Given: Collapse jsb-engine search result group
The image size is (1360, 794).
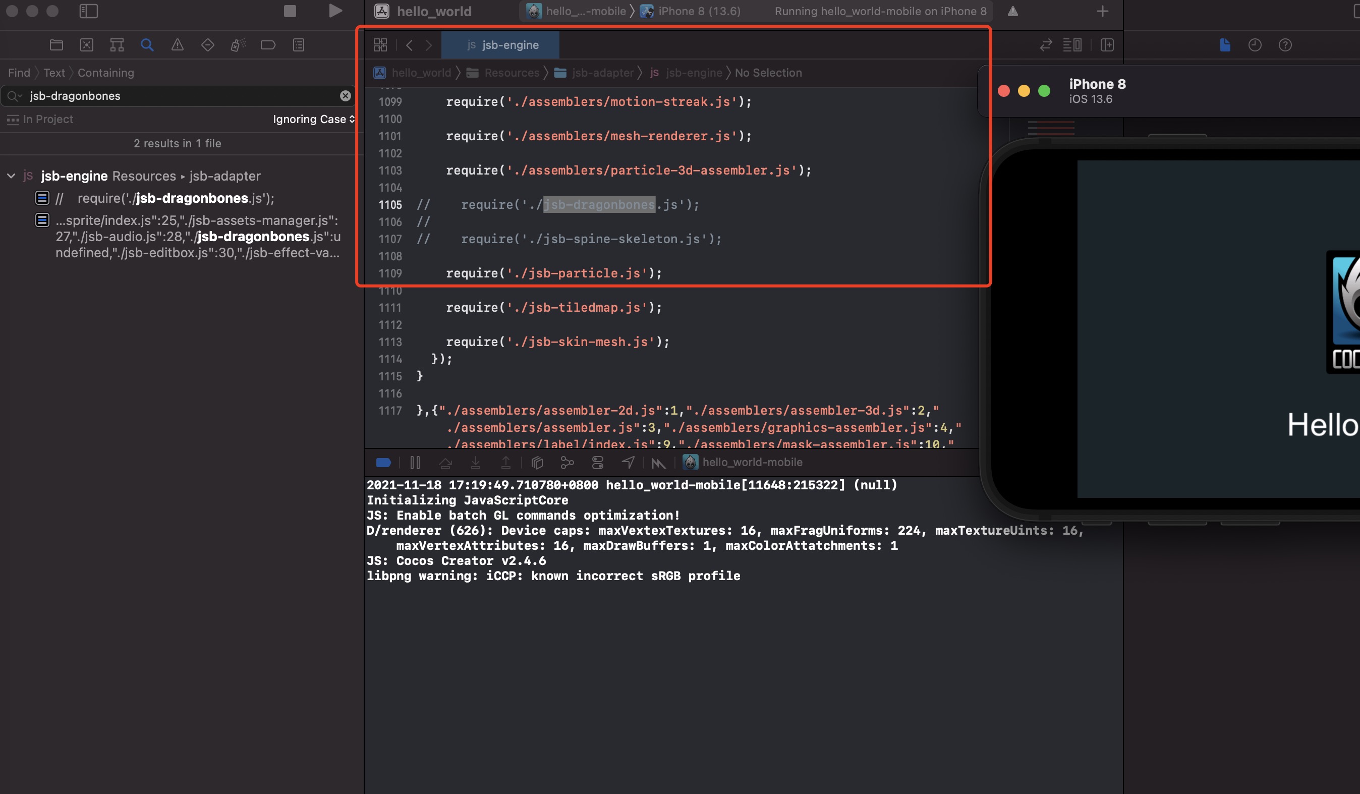Looking at the screenshot, I should [x=11, y=176].
